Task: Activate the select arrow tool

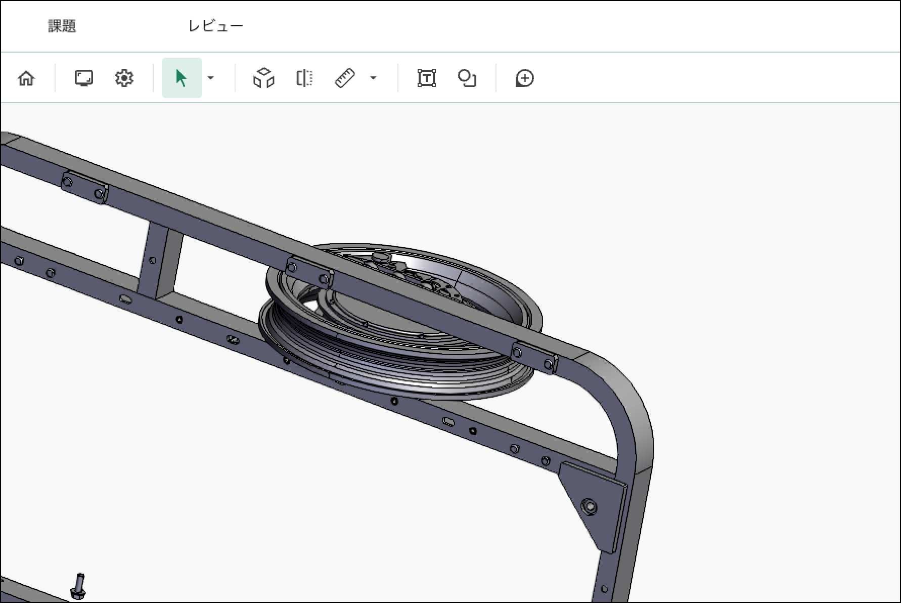Action: [x=182, y=78]
